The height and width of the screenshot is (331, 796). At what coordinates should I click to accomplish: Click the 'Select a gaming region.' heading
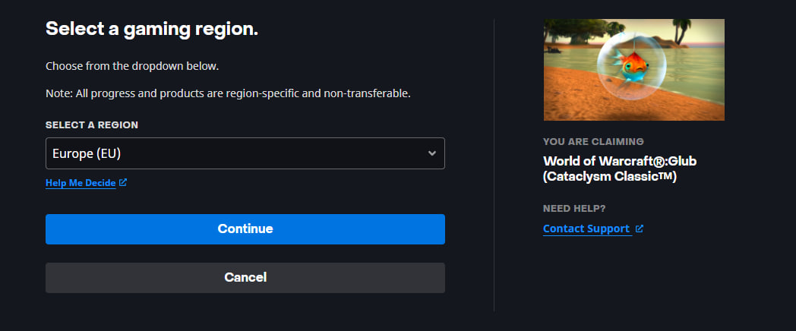coord(152,30)
